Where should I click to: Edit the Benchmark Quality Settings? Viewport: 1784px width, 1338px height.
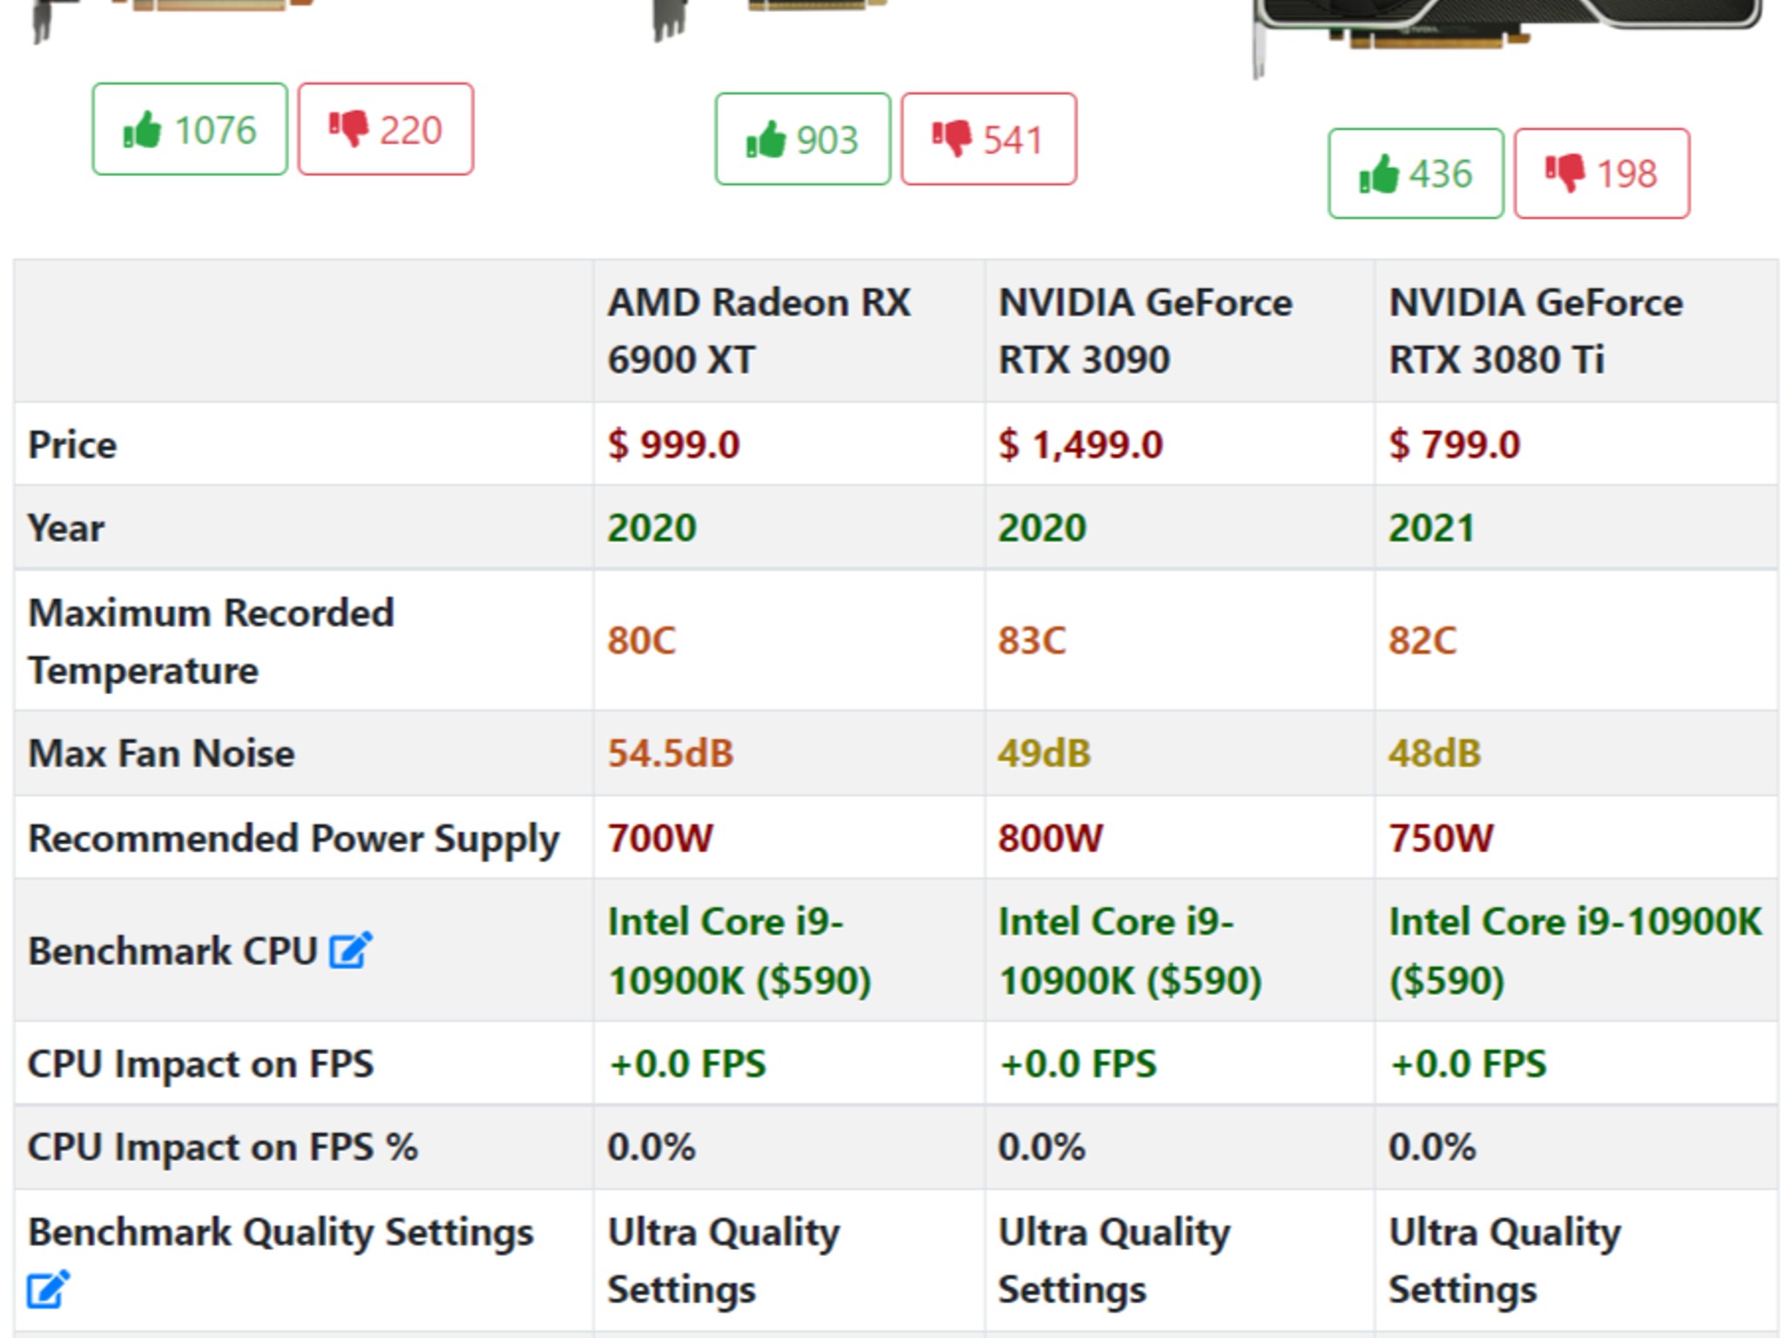48,1290
